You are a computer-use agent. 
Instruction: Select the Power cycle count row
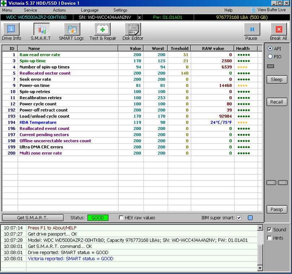132,104
